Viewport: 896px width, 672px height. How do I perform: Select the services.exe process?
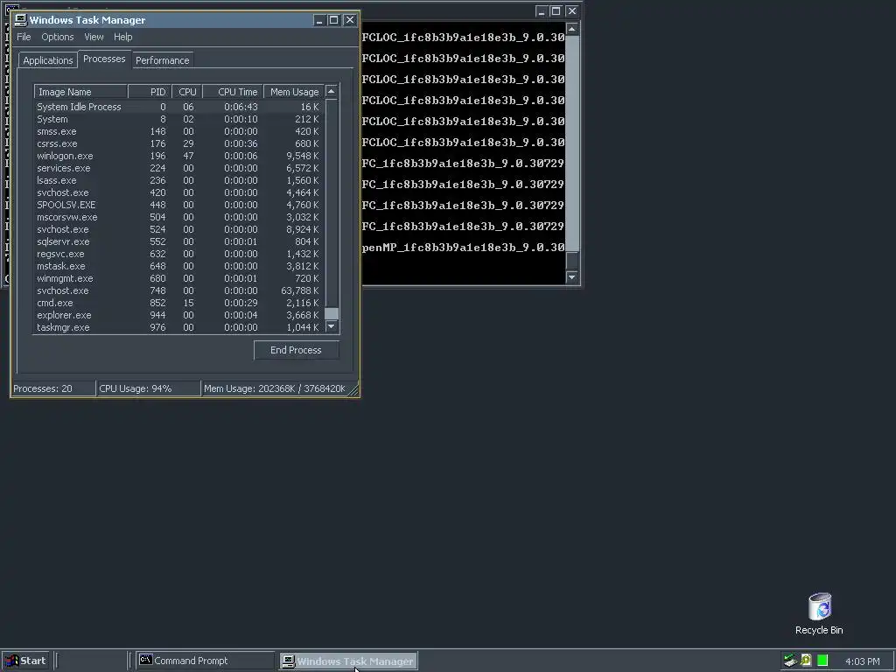point(178,169)
